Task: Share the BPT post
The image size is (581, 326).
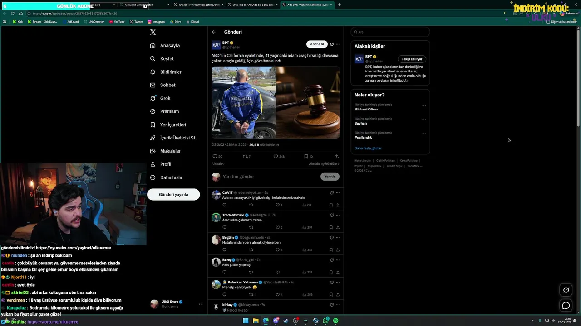Action: coord(336,156)
